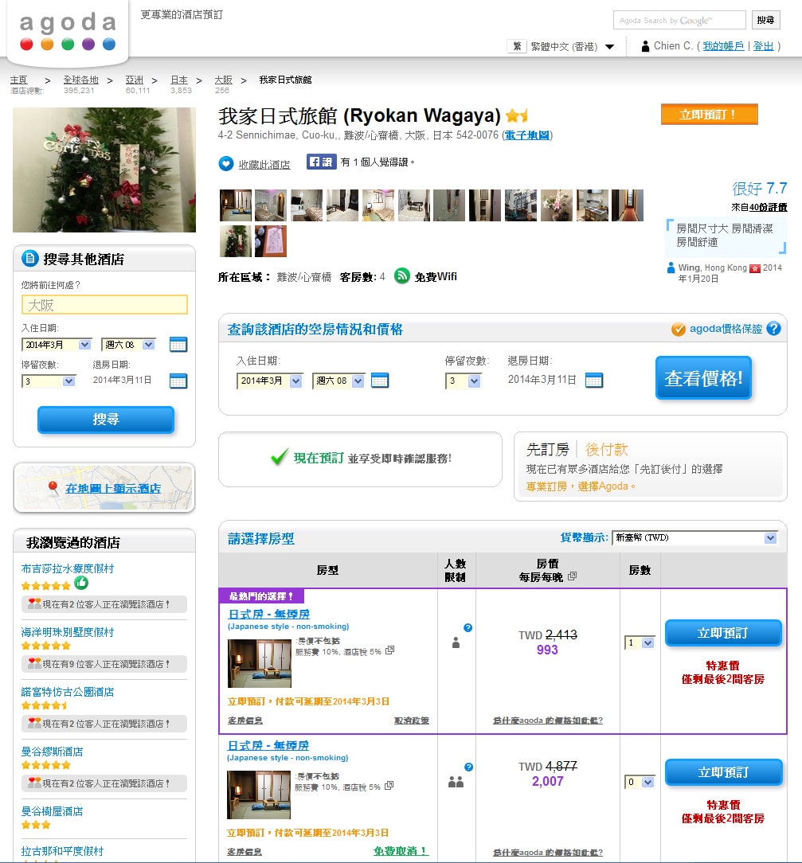Click the 全球各地 breadcrumb
The image size is (802, 863).
tap(80, 80)
